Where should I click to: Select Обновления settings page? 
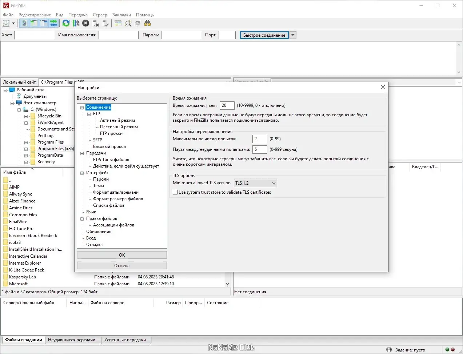click(99, 232)
